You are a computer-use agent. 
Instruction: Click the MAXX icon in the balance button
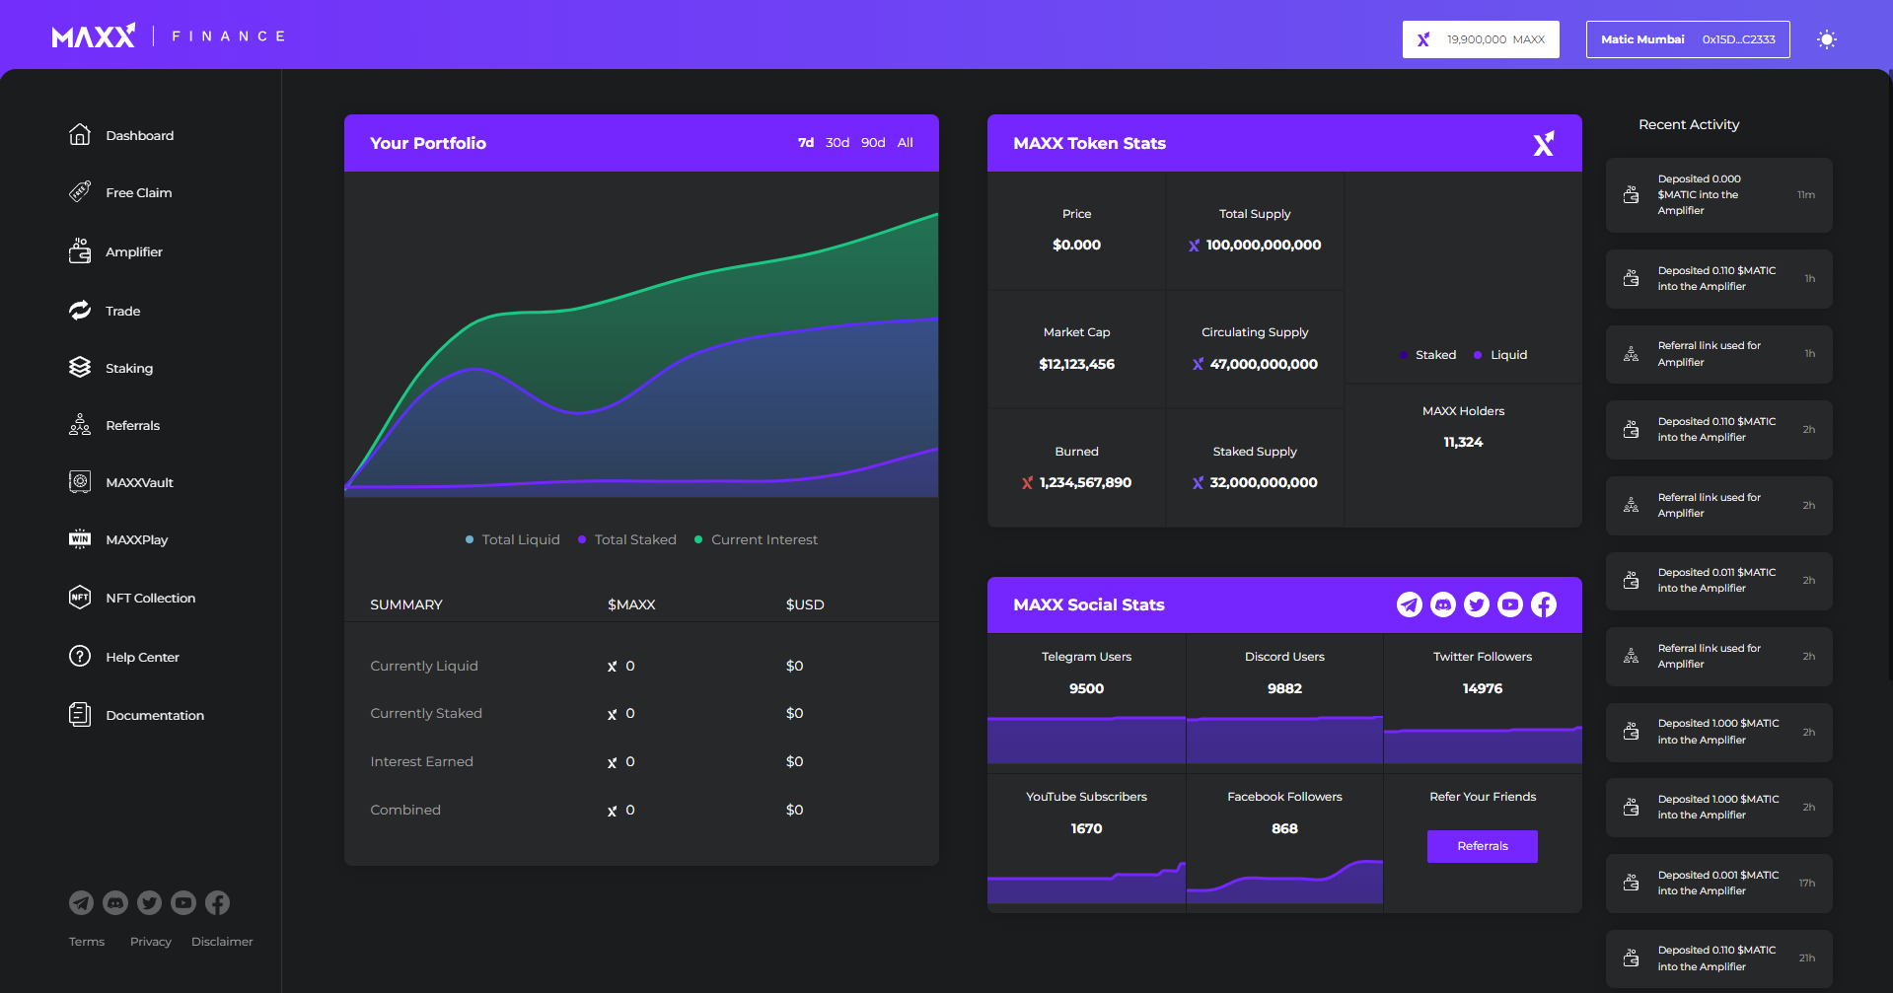coord(1423,39)
